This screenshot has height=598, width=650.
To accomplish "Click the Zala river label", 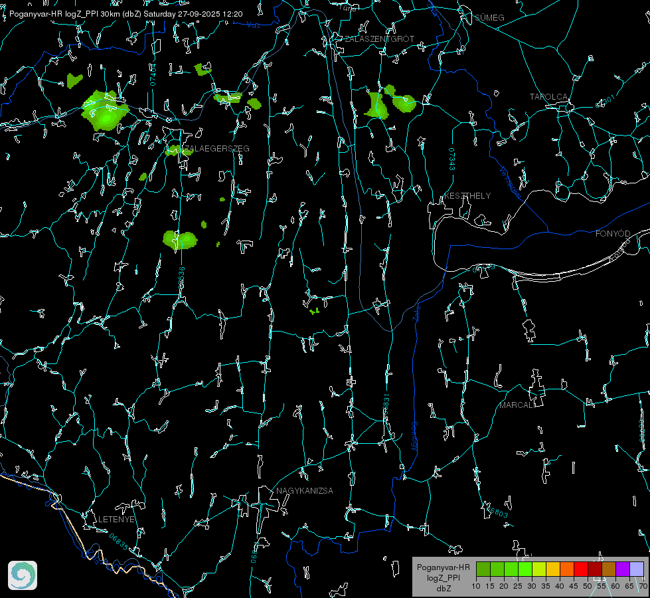I will (416, 313).
